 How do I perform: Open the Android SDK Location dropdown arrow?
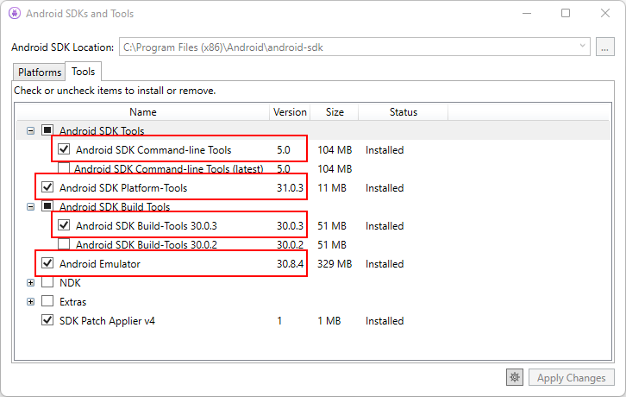(583, 46)
